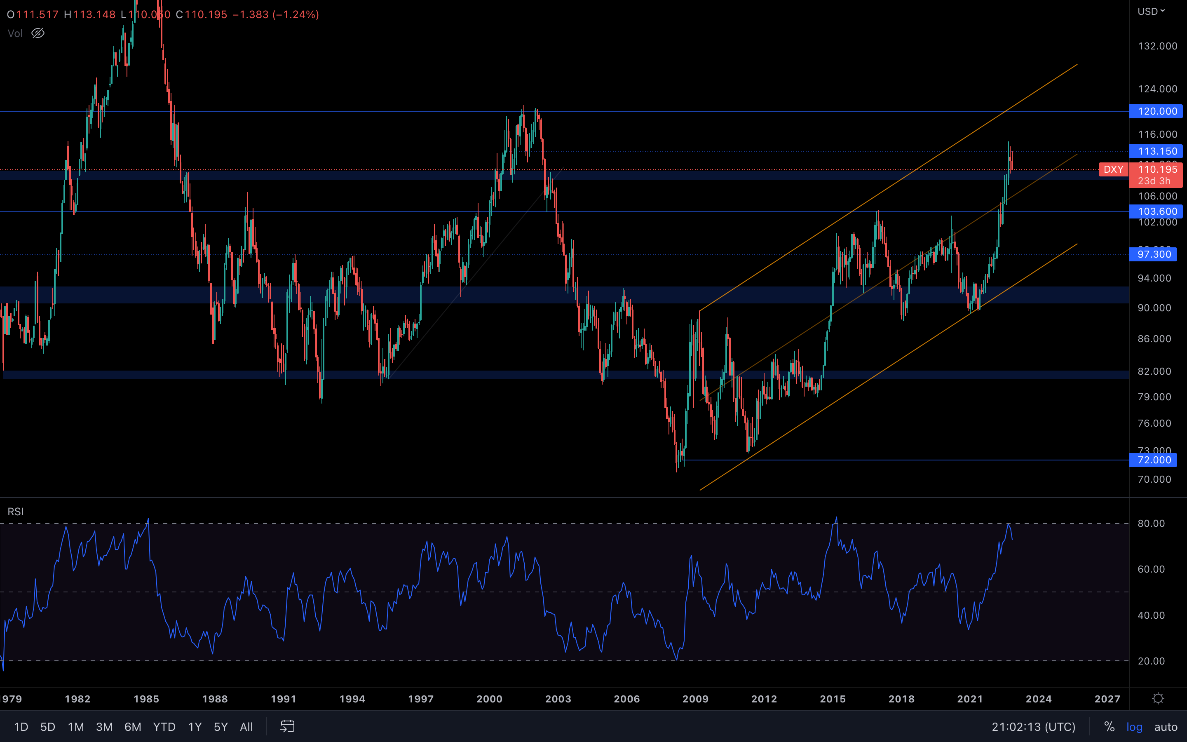1187x742 pixels.
Task: Choose the 1M time range
Action: (75, 727)
